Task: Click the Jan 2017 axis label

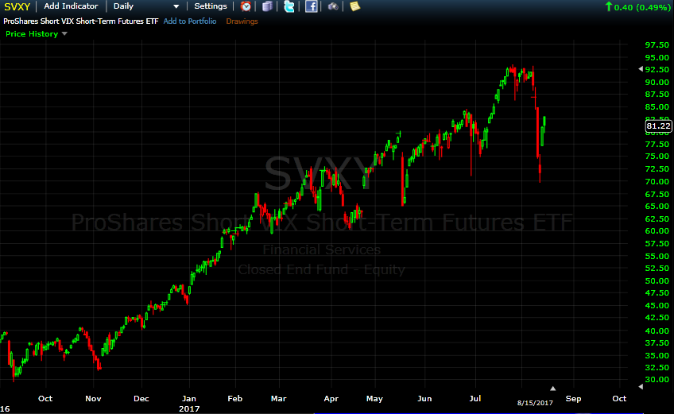Action: click(189, 403)
